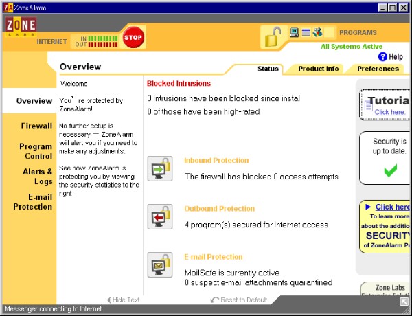Click the 'Blocked Intrusions' heading
This screenshot has height=316, width=412.
coord(179,83)
